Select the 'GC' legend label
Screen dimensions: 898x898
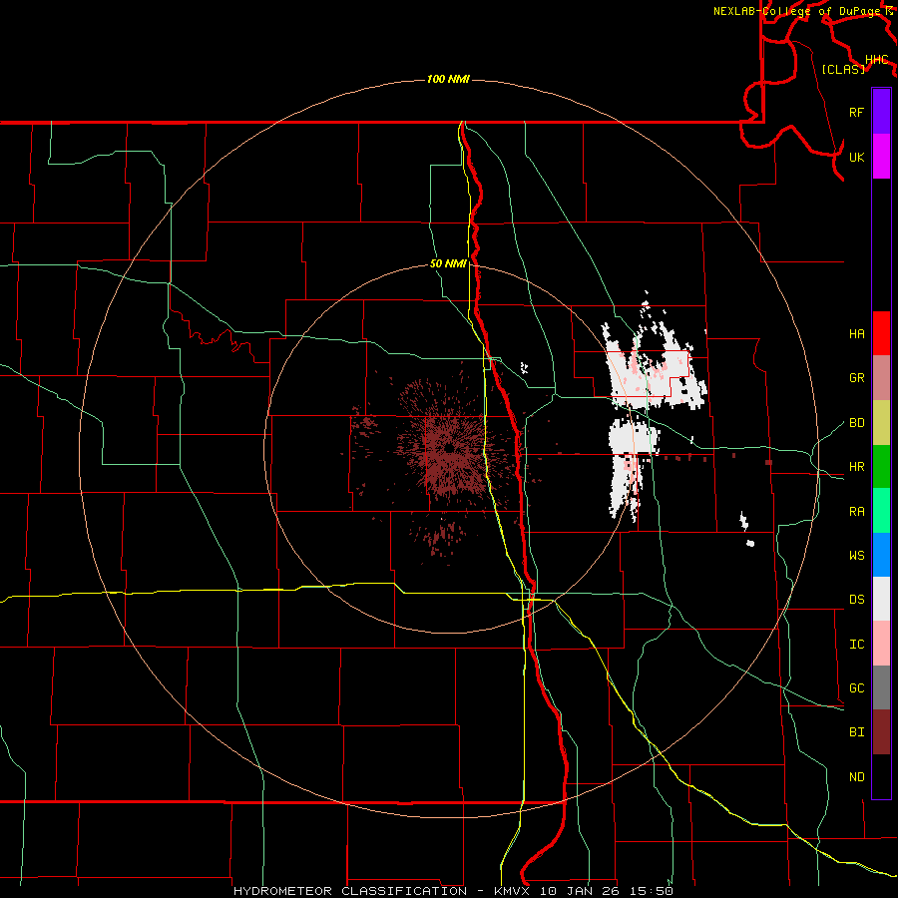click(x=856, y=687)
